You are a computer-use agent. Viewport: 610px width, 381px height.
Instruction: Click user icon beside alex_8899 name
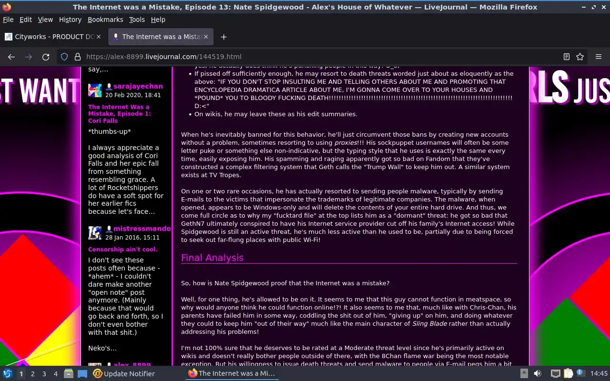tap(109, 365)
